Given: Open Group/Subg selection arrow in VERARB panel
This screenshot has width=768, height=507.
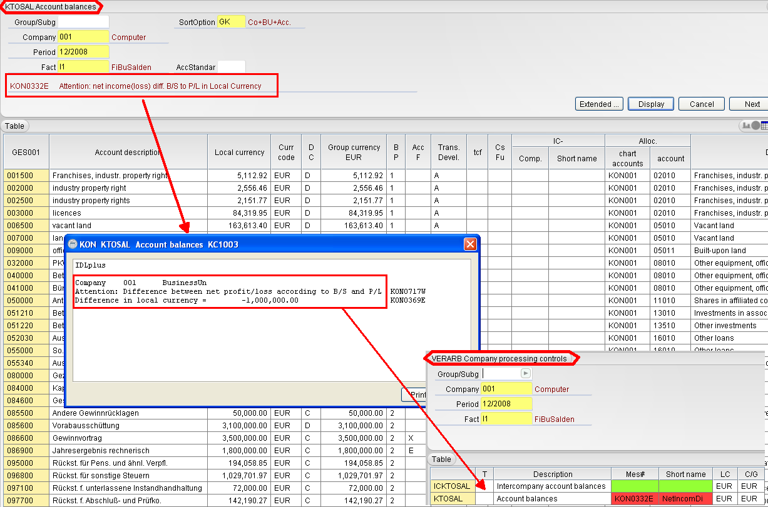Looking at the screenshot, I should pyautogui.click(x=526, y=373).
